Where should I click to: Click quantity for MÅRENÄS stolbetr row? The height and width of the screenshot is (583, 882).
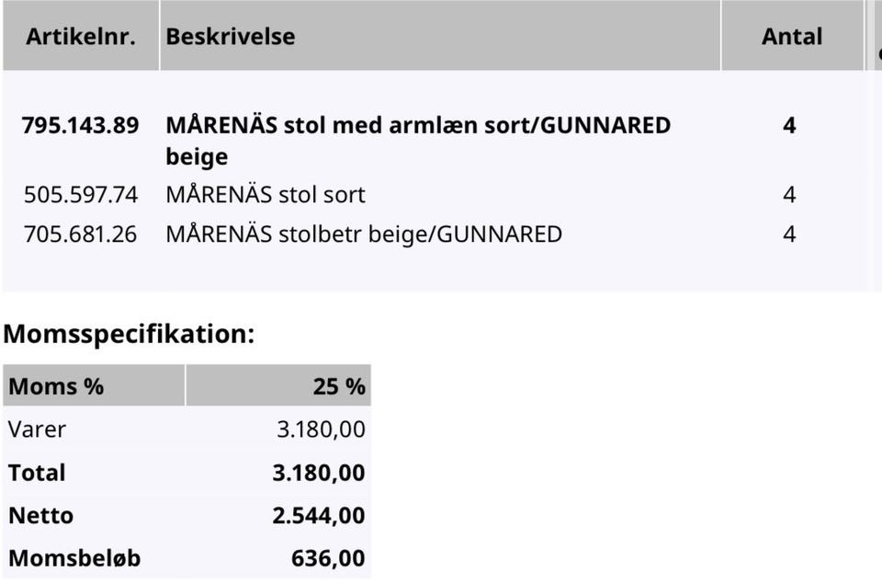(789, 234)
